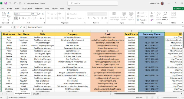Switch to the Formulas tab
The image size is (184, 99).
(x=39, y=9)
